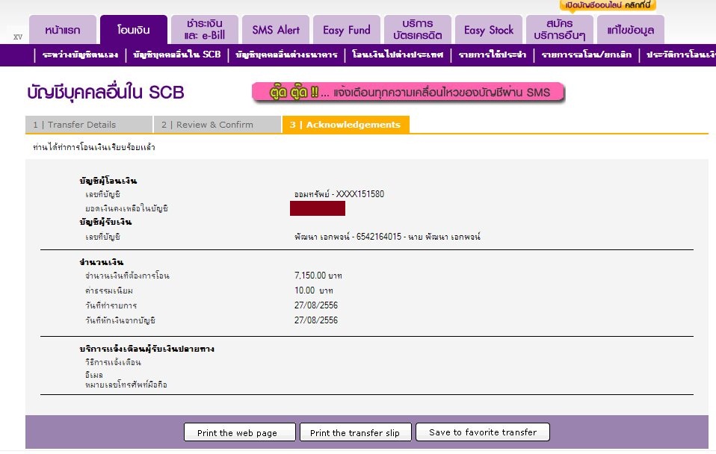Select บัญชีบุคคลอื่นใน SCB submenu item

pyautogui.click(x=176, y=55)
